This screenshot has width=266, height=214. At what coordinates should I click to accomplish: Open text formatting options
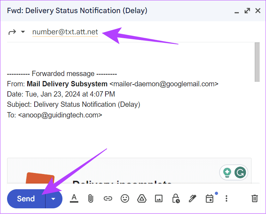[74, 199]
